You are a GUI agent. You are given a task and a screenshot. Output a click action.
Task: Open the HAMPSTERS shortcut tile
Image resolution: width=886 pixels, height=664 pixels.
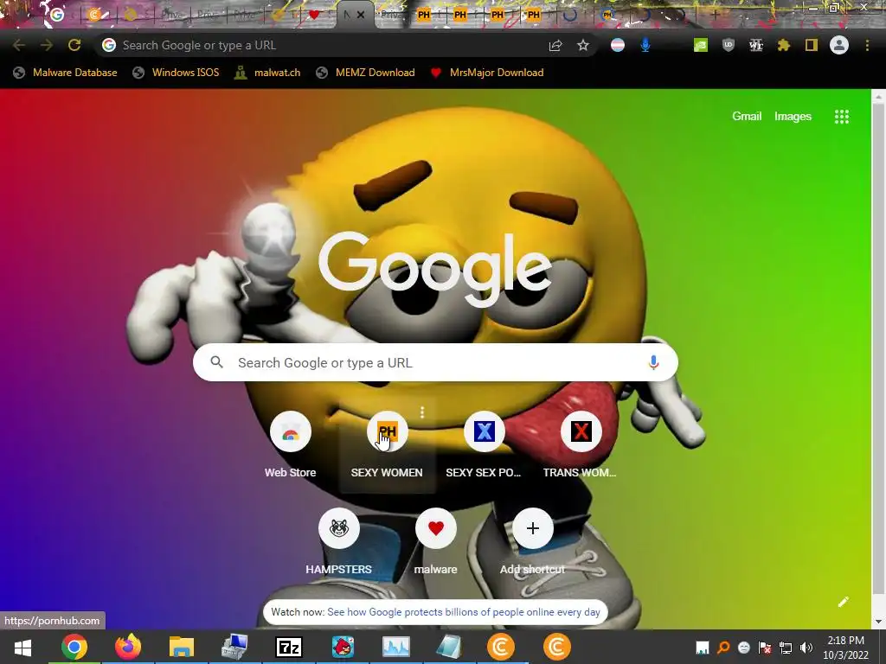point(339,542)
